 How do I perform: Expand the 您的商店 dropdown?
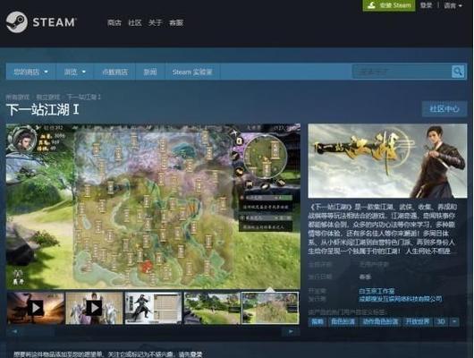(30, 72)
